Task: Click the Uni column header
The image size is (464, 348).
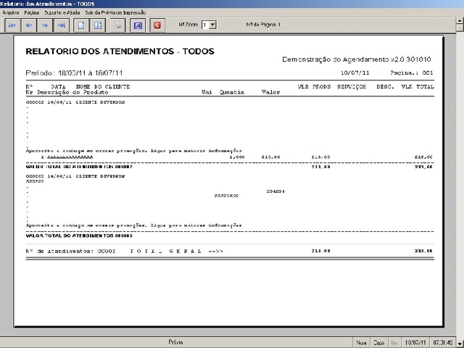Action: [207, 92]
